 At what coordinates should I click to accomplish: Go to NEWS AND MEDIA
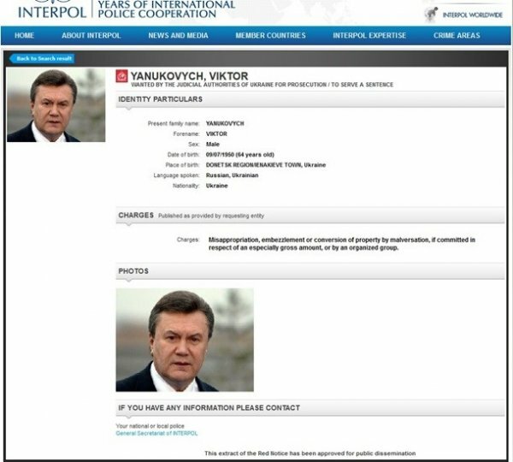point(179,35)
